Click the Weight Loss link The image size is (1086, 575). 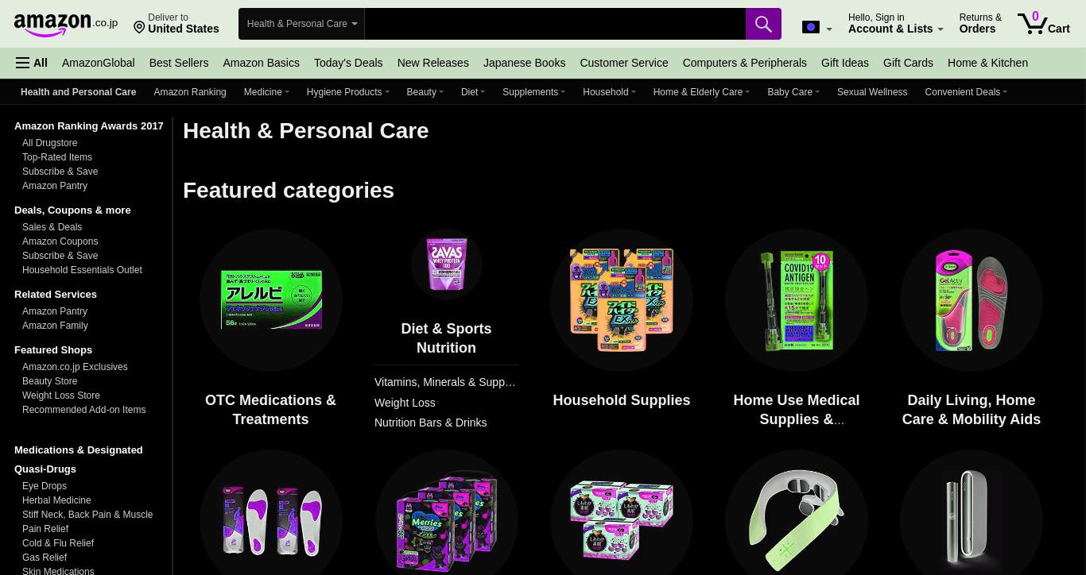pyautogui.click(x=405, y=403)
